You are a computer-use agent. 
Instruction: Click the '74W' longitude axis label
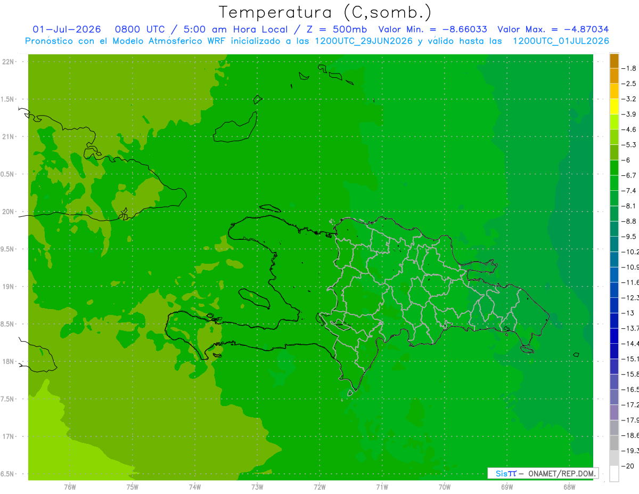pyautogui.click(x=195, y=487)
